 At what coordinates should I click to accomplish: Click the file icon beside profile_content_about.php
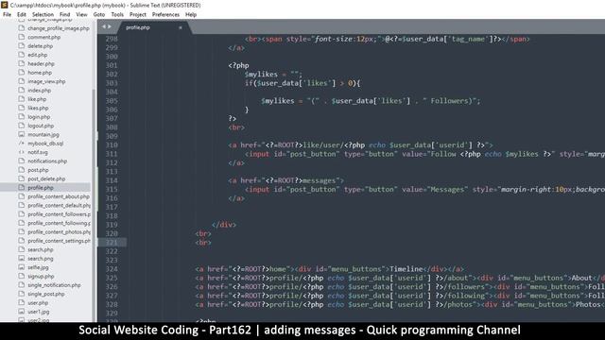pos(22,196)
